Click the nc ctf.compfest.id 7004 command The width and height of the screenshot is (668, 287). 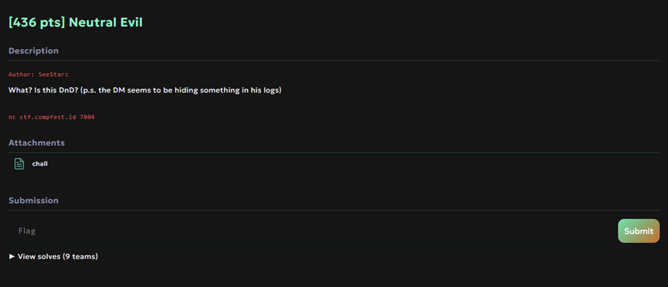click(51, 116)
